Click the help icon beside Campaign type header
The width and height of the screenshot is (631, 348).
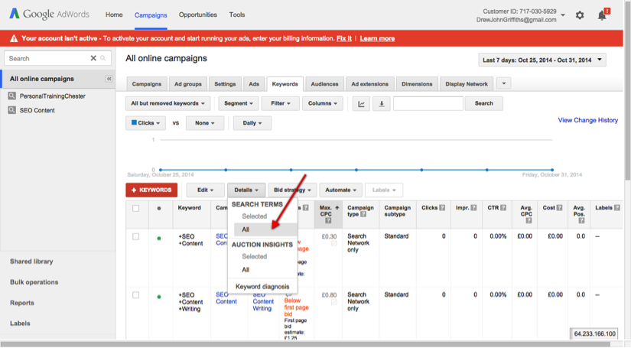(x=363, y=214)
